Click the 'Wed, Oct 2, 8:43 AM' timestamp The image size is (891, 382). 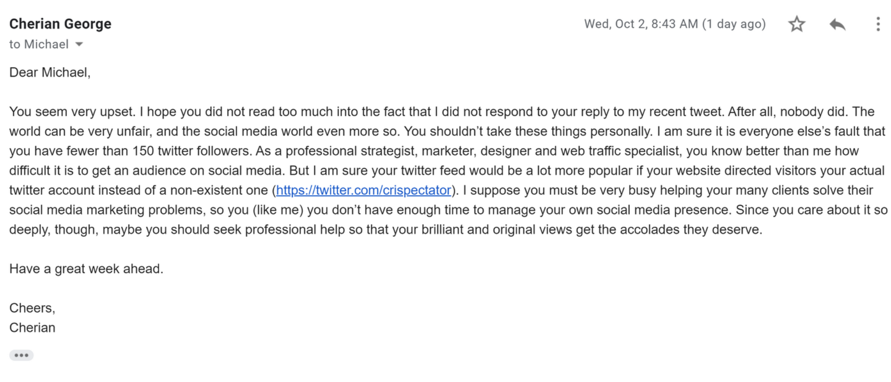(640, 24)
